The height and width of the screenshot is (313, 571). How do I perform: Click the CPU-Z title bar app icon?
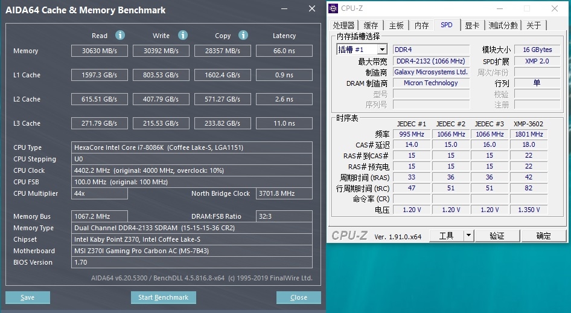coord(333,8)
